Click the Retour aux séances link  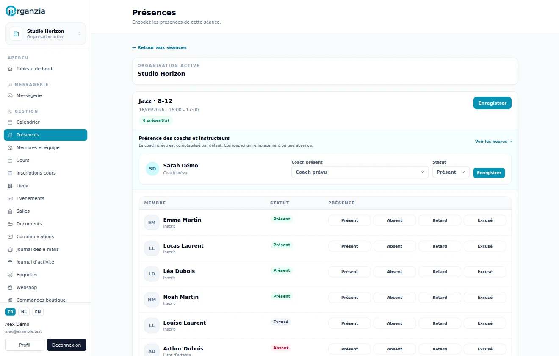[159, 47]
